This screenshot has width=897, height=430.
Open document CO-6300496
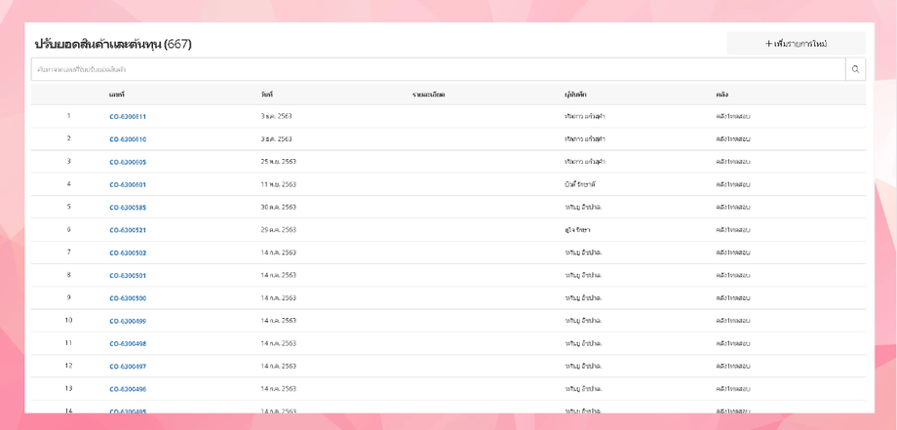[128, 389]
